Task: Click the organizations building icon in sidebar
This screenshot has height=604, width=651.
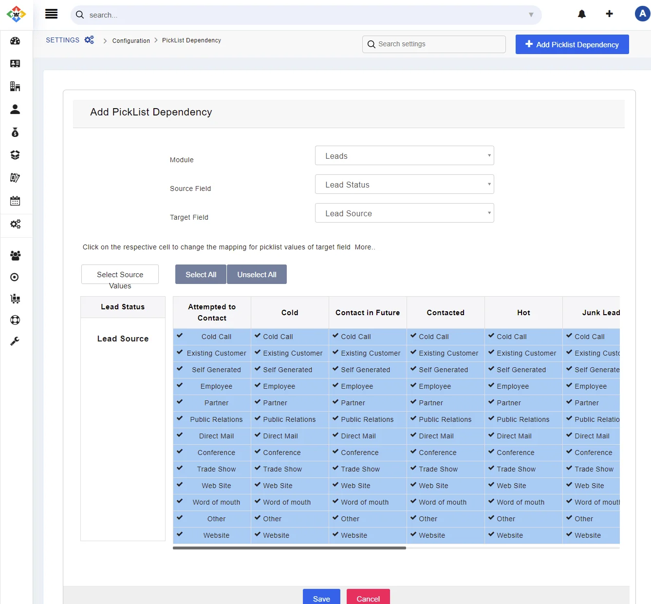Action: tap(15, 87)
